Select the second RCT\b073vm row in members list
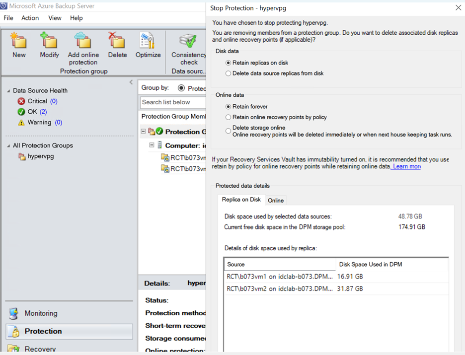The height and width of the screenshot is (355, 465). click(x=183, y=169)
